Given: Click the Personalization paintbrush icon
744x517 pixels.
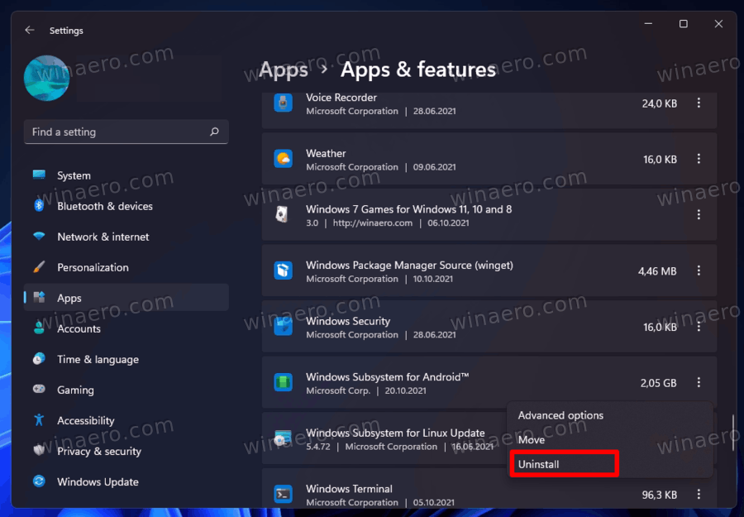Looking at the screenshot, I should pyautogui.click(x=39, y=267).
